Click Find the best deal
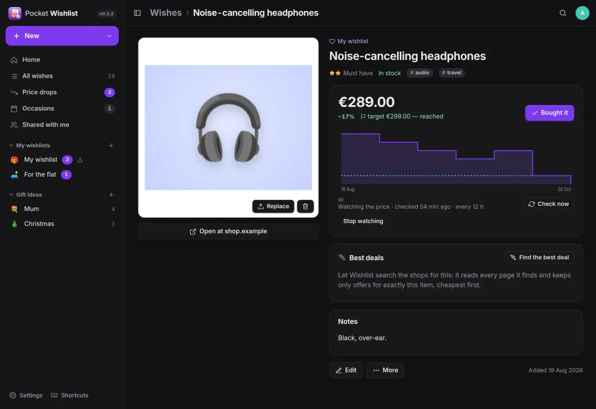The image size is (596, 409). (539, 257)
